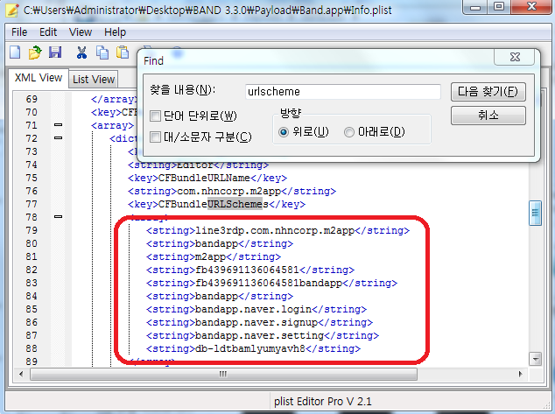Screen dimensions: 555x414
Task: Switch to the List View tab
Action: 94,80
